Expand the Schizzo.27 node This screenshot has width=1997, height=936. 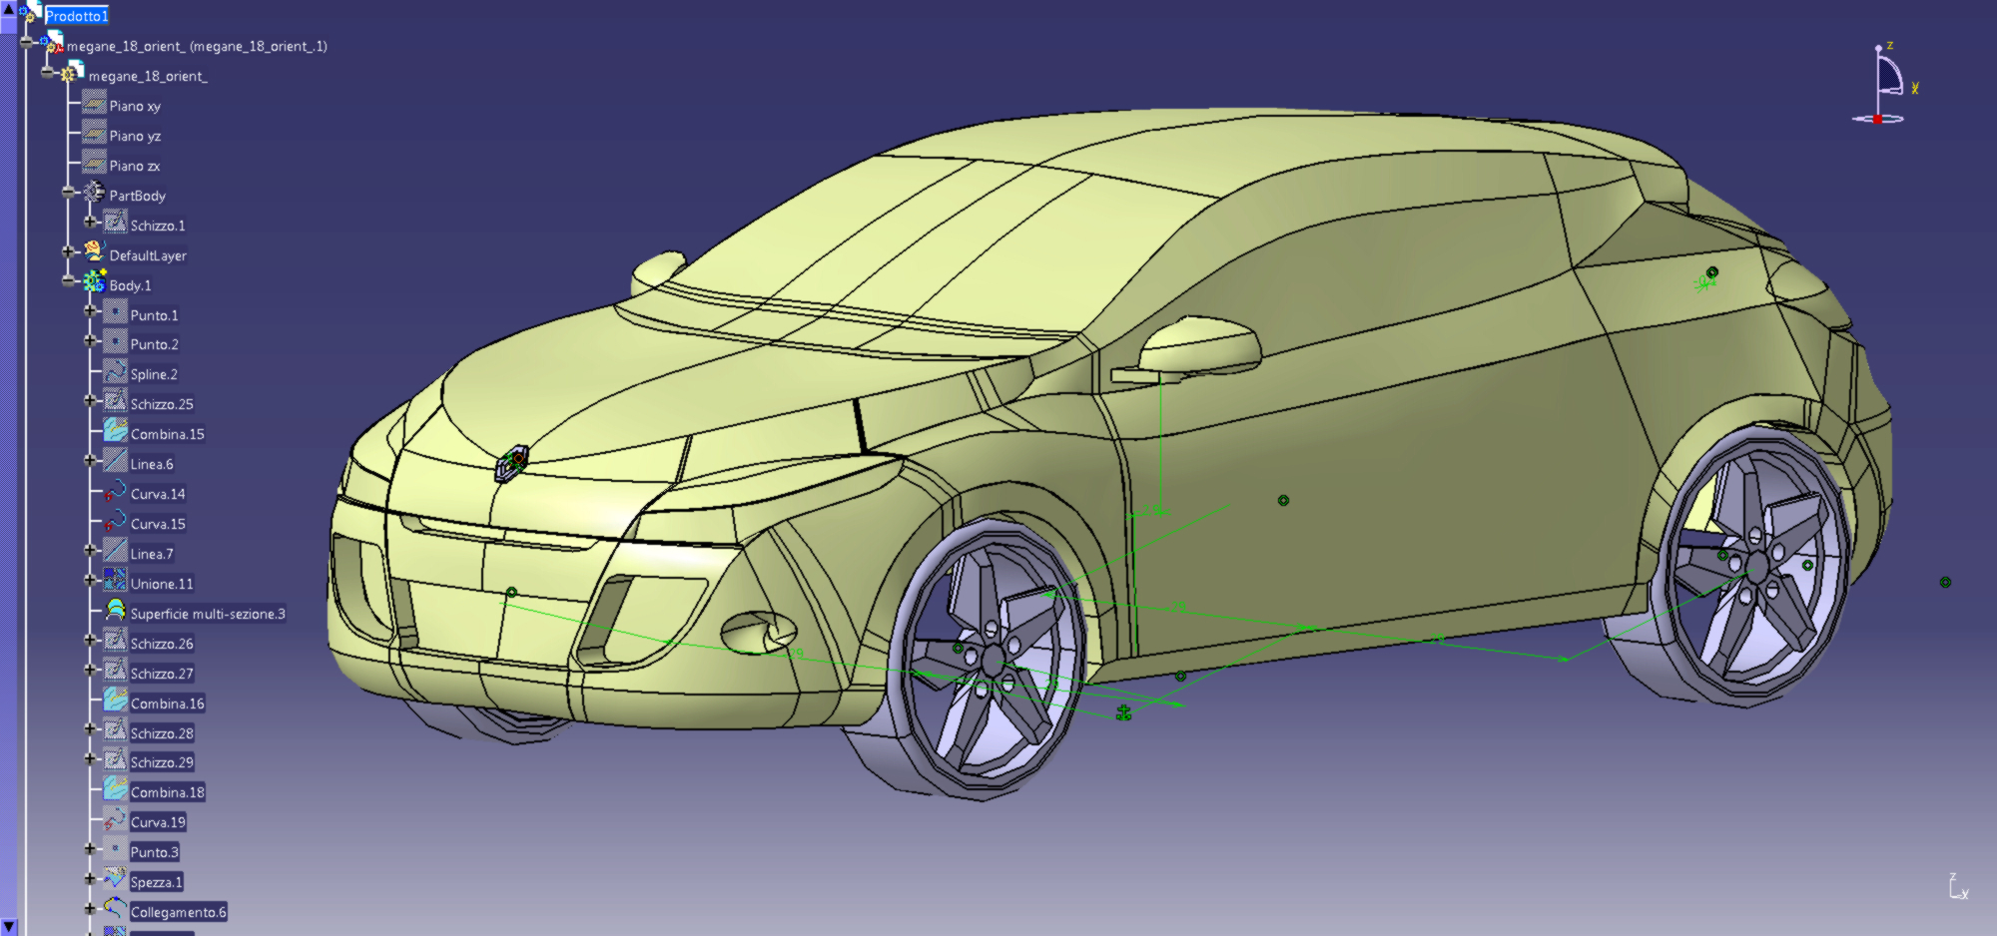click(x=91, y=670)
